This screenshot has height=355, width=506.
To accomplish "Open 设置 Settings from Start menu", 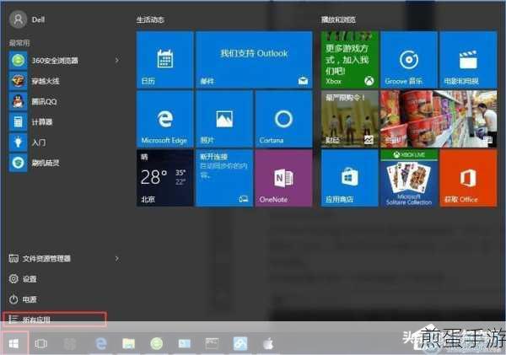I will [x=23, y=279].
